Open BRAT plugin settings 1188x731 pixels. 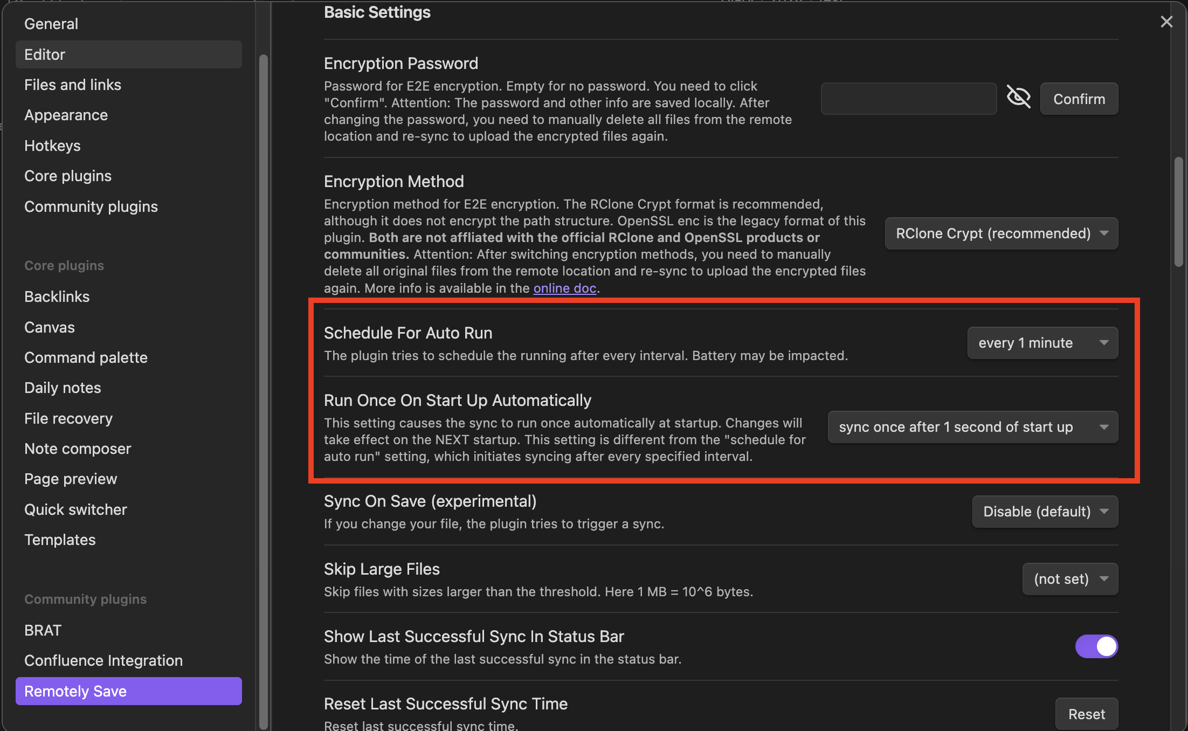click(43, 630)
